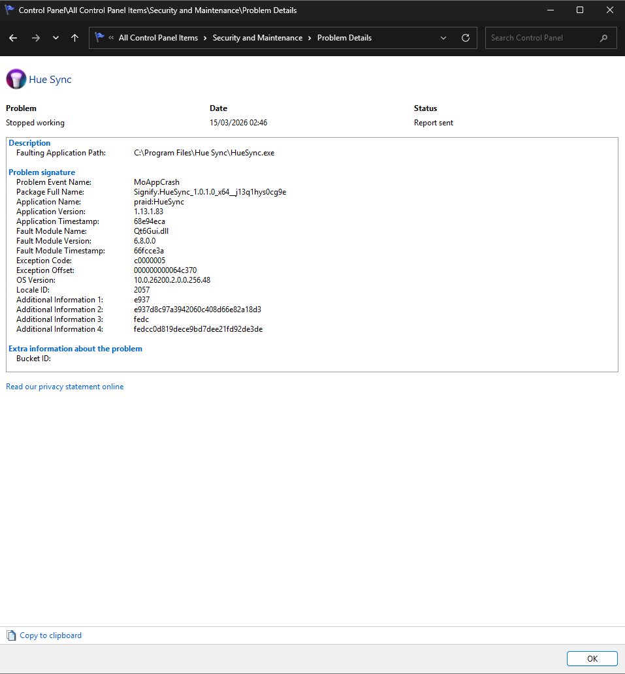Select additional information value fedc
This screenshot has height=674, width=625.
[141, 319]
